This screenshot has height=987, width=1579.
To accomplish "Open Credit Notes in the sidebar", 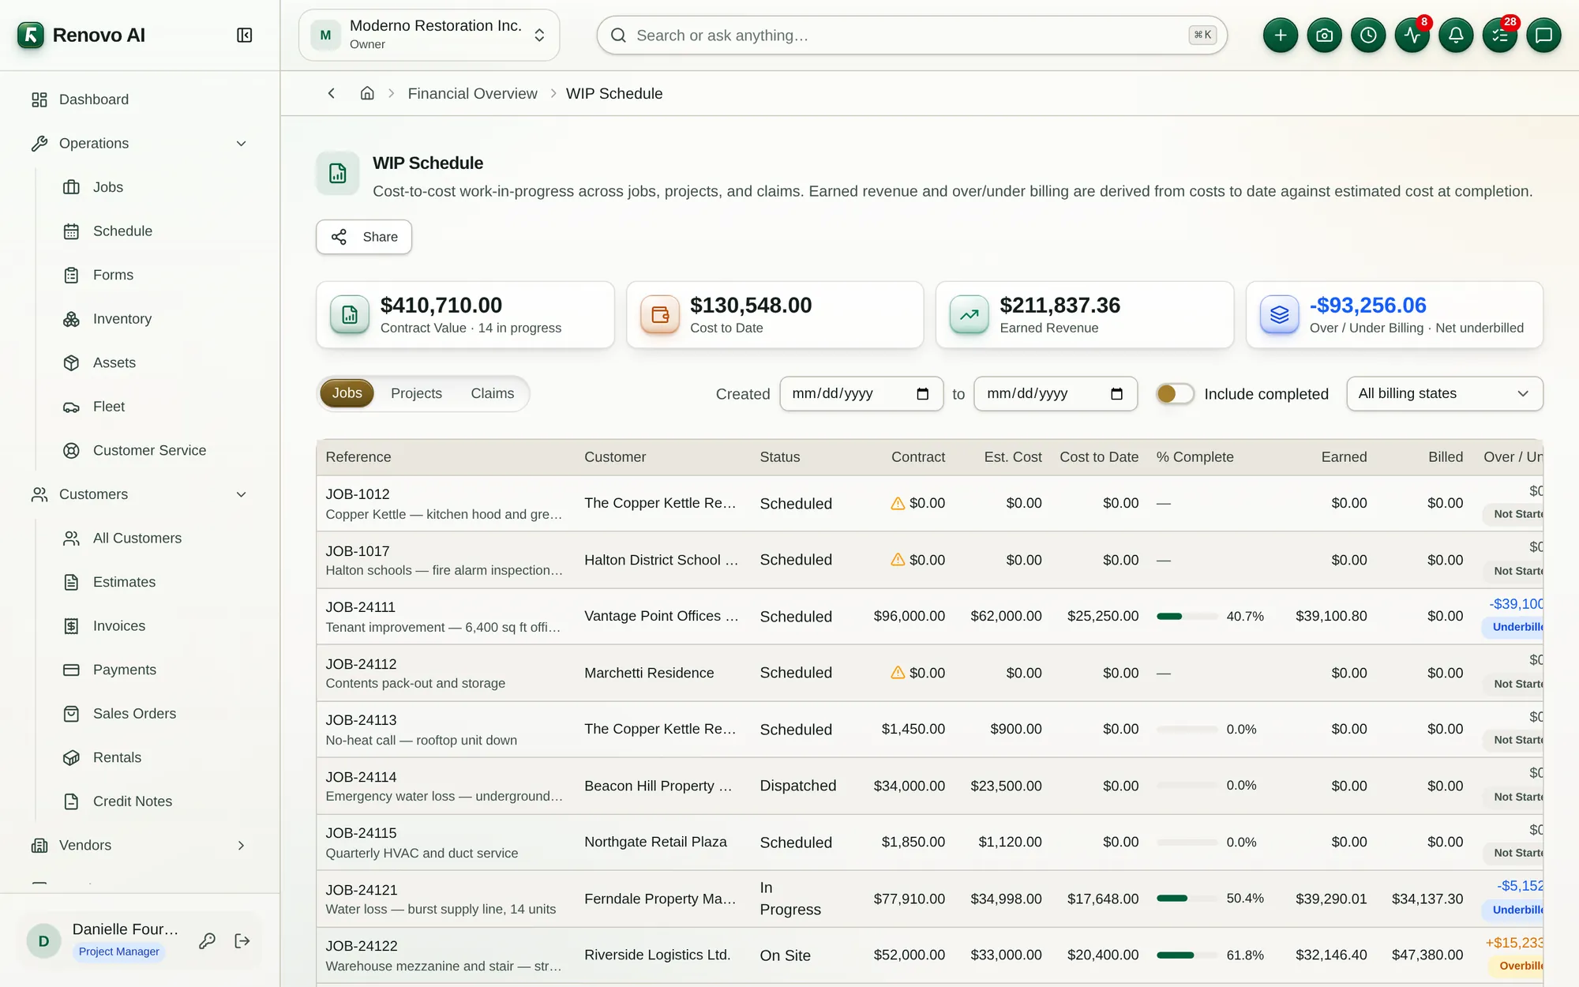I will click(x=156, y=801).
